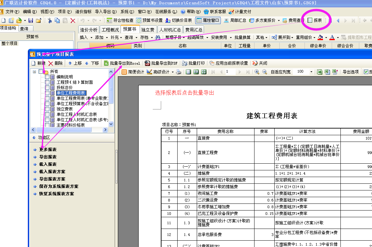
Task: Click the printer icon in report toolbar
Action: point(179,72)
